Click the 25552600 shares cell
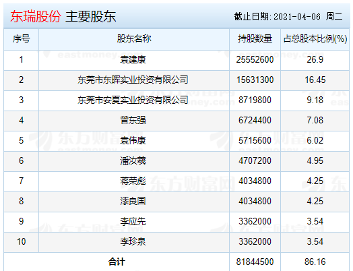This screenshot has height=271, width=353. tap(255, 60)
